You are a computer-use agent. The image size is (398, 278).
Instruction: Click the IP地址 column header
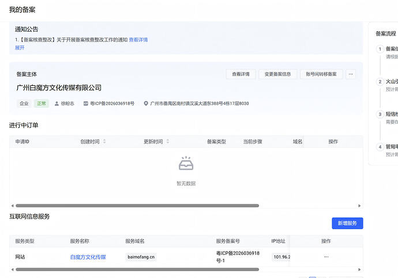(x=279, y=241)
